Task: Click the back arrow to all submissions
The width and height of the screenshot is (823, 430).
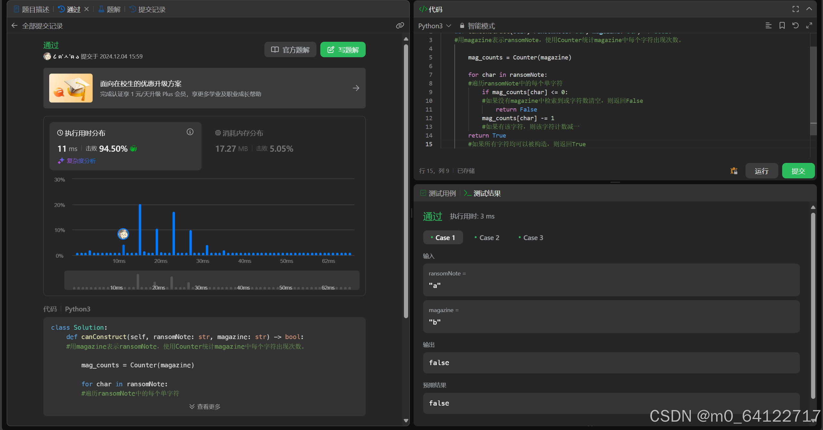Action: 14,26
